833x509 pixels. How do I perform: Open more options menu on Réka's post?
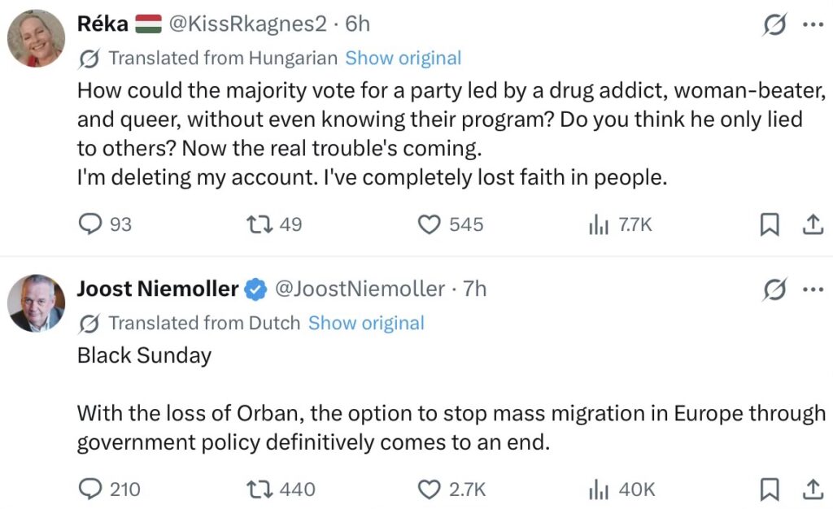tap(813, 24)
